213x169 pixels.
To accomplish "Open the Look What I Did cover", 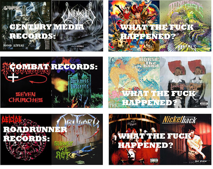I will click(x=186, y=82).
